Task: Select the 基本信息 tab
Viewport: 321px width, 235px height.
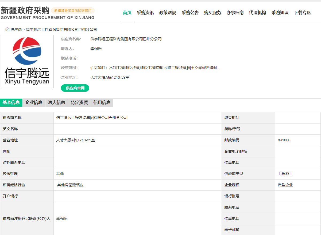Action: point(11,103)
